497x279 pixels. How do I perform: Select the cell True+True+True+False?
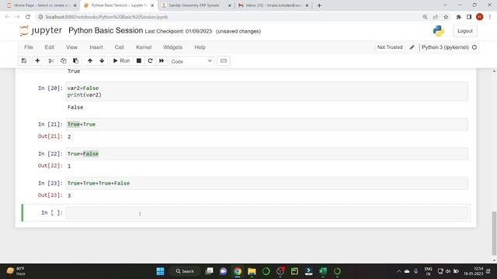266,183
